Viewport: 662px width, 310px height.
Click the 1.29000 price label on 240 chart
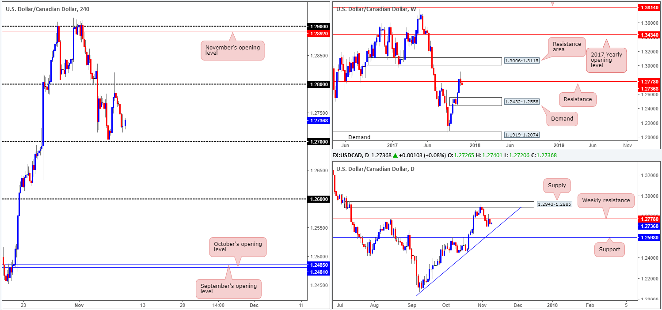pos(318,26)
